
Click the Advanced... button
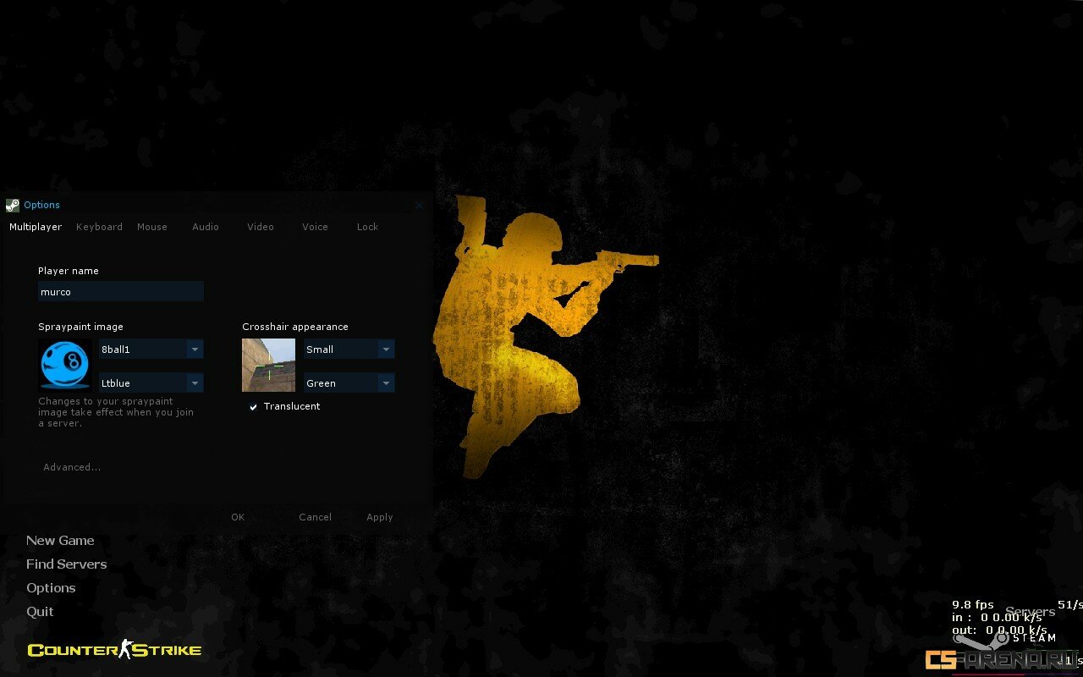72,467
